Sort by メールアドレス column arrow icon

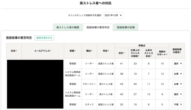pyautogui.click(x=51, y=51)
